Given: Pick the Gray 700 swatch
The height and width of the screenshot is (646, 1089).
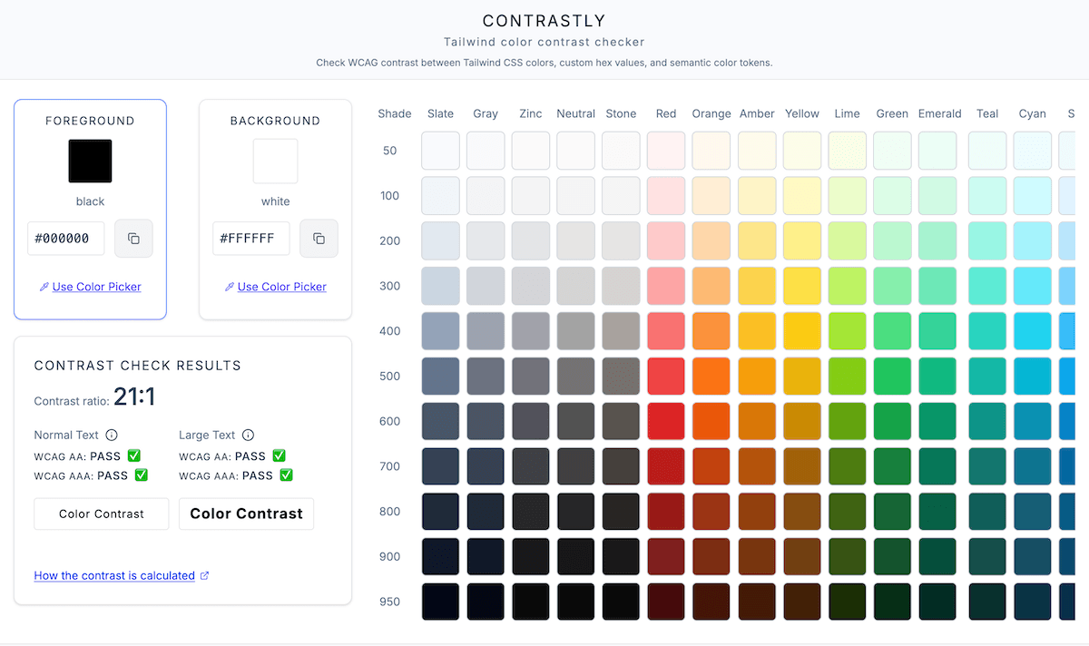Looking at the screenshot, I should pos(486,466).
